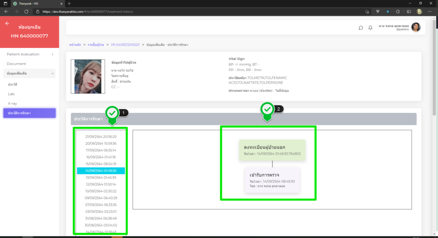Open the VN 640921200620 breadcrumb link
The height and width of the screenshot is (238, 438).
click(x=125, y=44)
